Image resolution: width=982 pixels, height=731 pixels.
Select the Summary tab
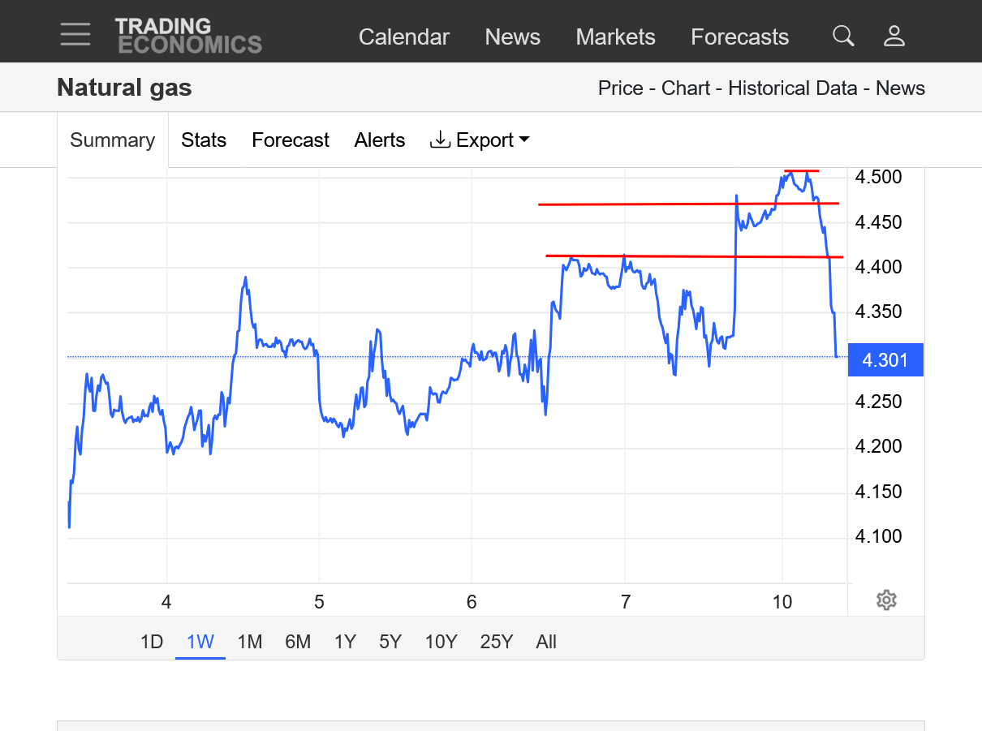tap(112, 140)
